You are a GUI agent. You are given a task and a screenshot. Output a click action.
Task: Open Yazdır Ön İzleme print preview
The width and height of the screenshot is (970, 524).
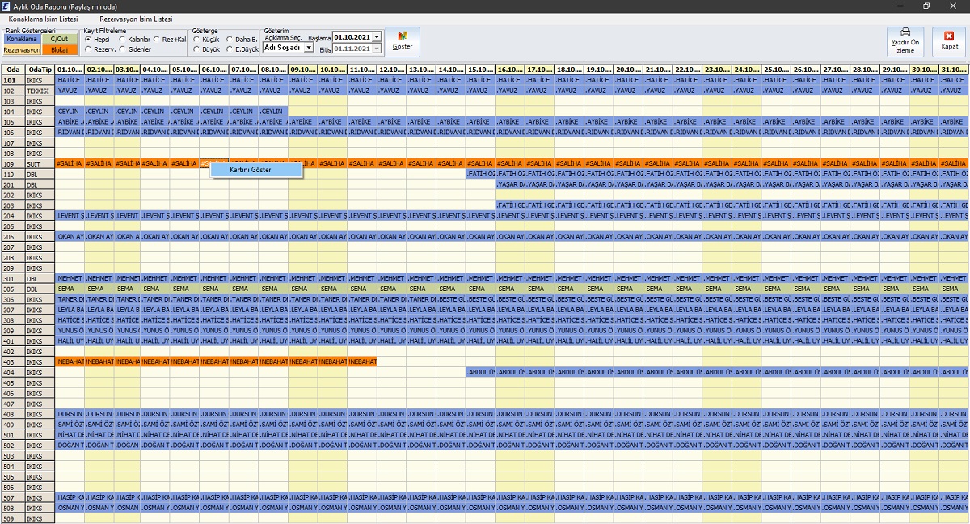click(x=905, y=42)
